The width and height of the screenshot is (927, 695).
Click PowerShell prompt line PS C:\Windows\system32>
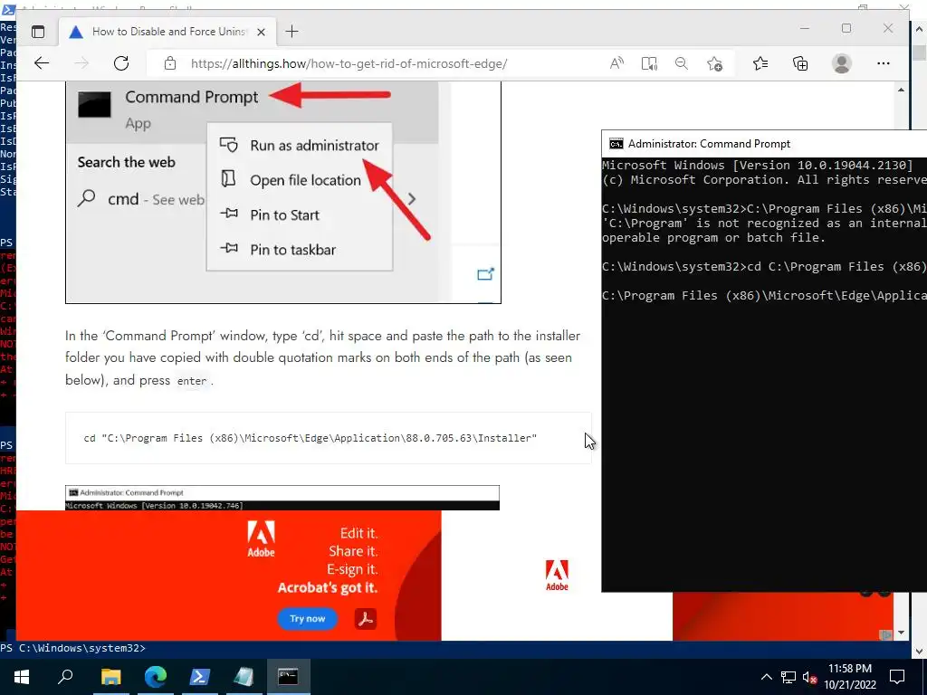point(72,648)
